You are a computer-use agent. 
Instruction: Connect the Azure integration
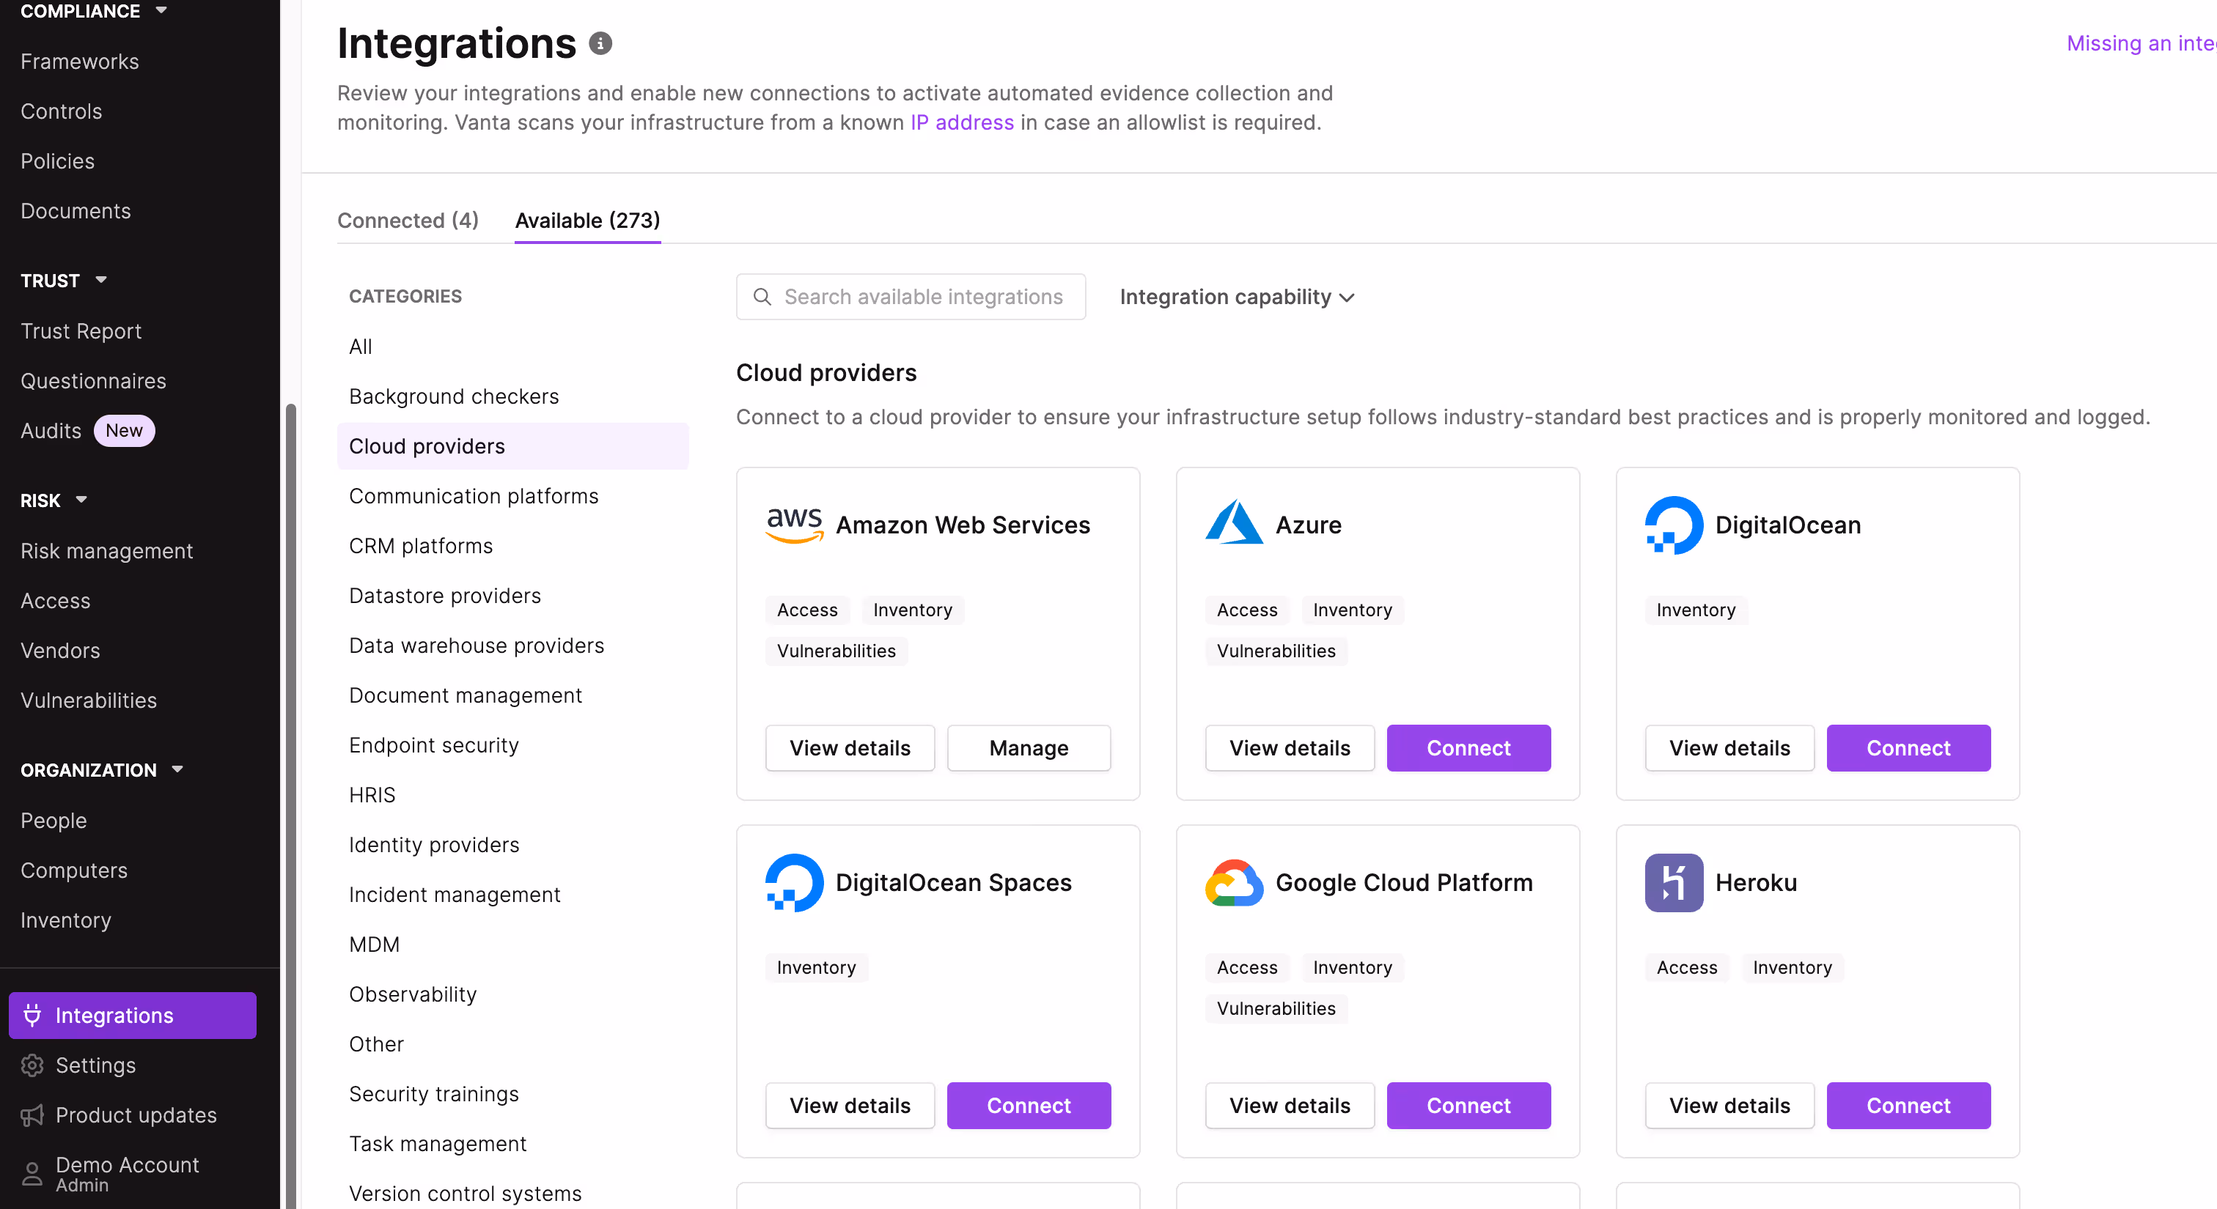(x=1468, y=748)
